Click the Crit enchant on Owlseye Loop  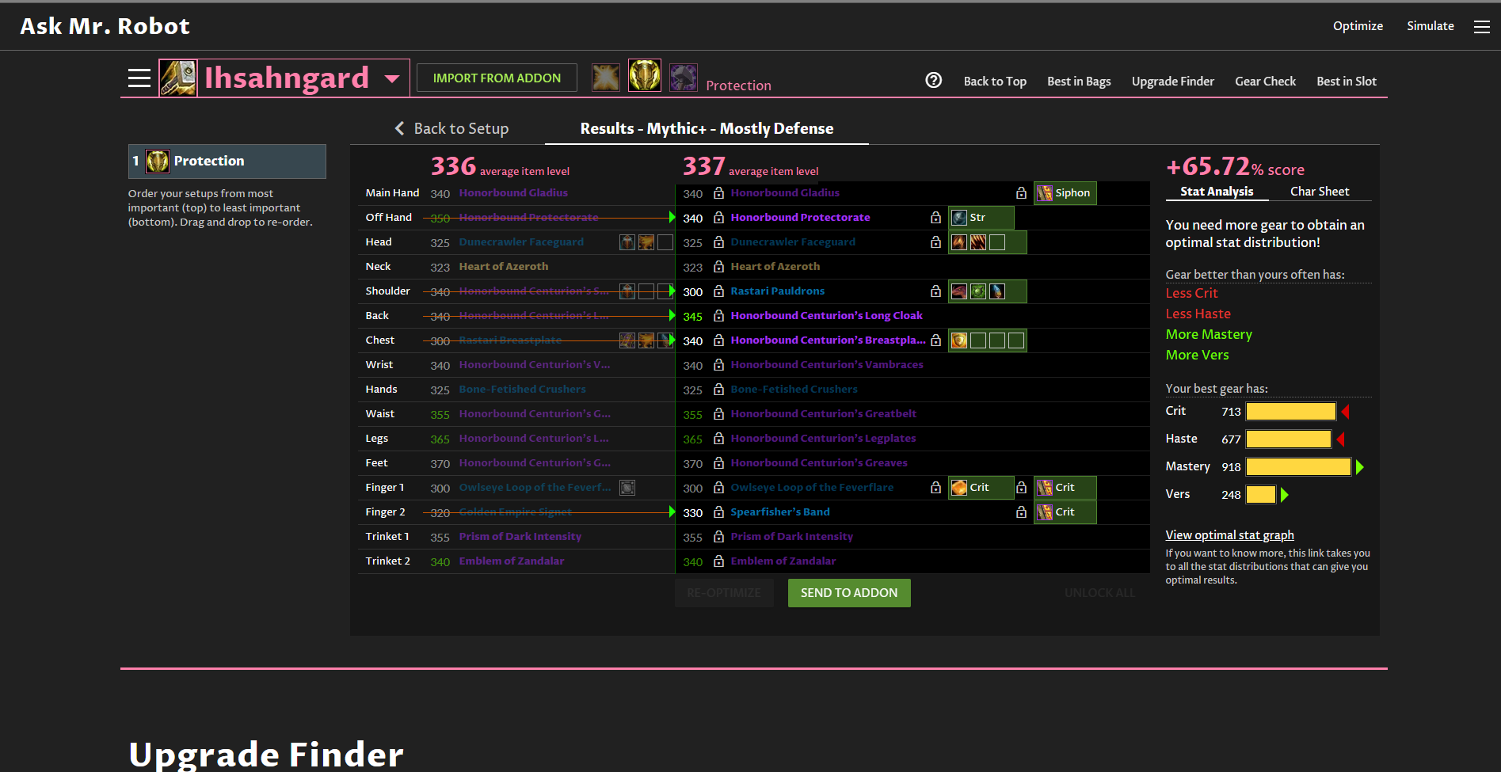click(x=1065, y=488)
